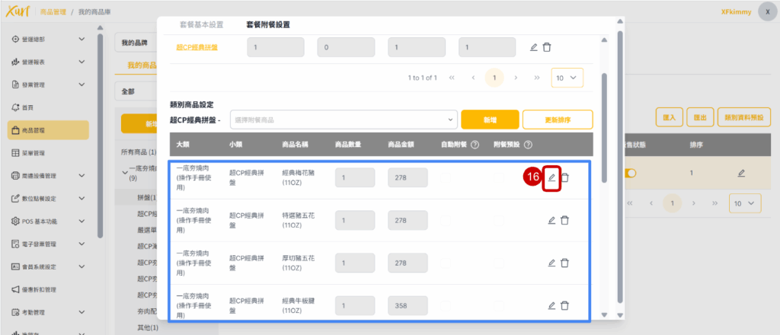Click help icon next to 附餐預設

pos(527,145)
